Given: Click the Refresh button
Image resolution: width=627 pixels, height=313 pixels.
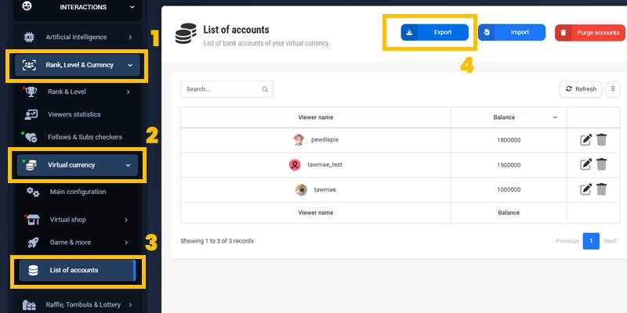Looking at the screenshot, I should pyautogui.click(x=581, y=89).
